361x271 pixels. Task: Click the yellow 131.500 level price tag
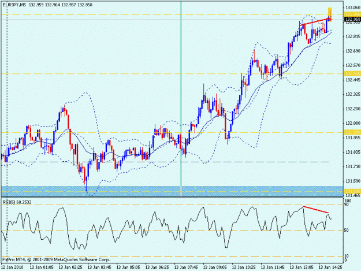click(352, 191)
